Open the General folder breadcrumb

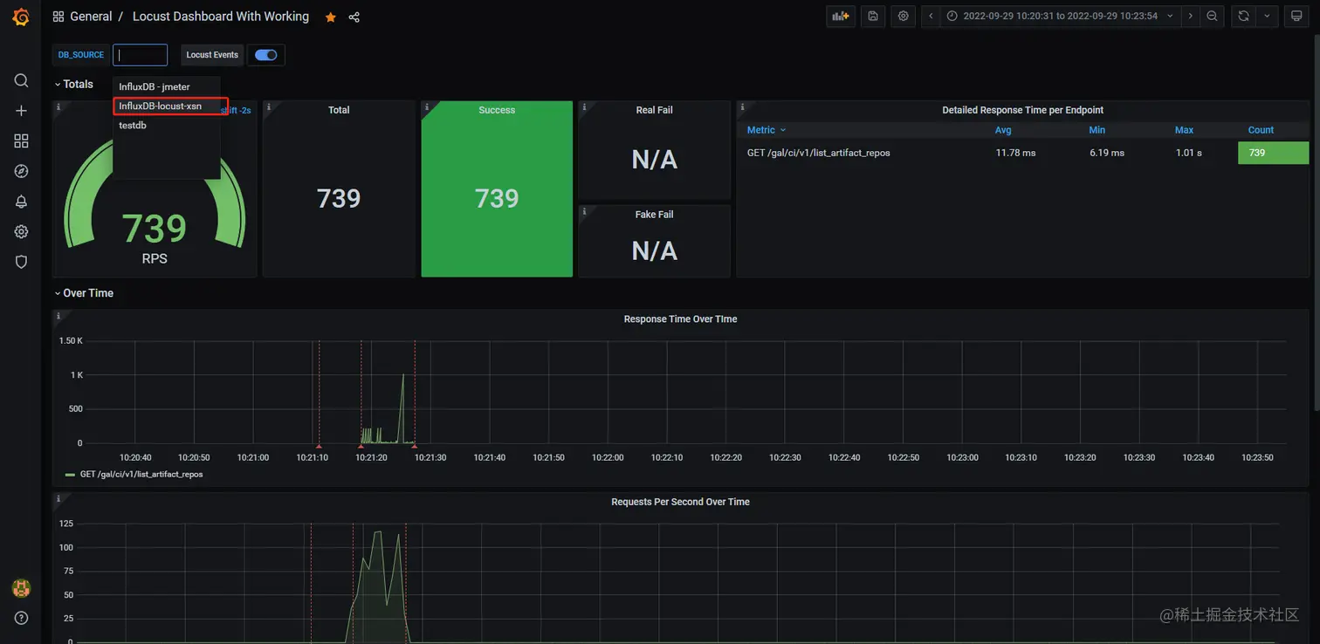91,17
